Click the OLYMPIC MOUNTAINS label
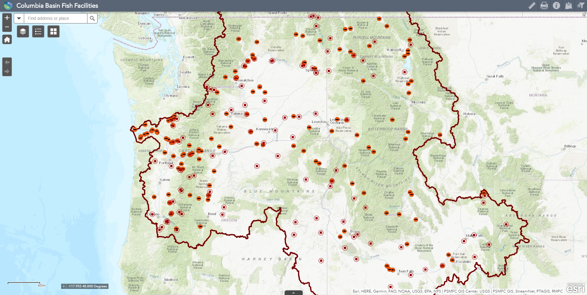 pos(142,60)
